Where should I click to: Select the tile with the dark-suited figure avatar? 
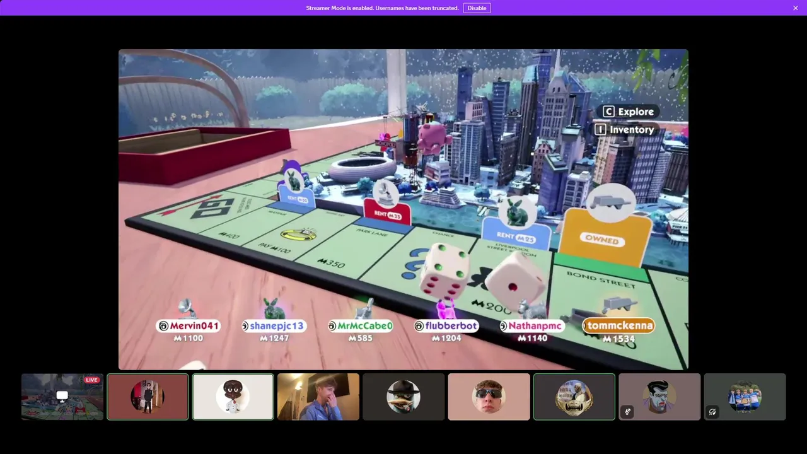[x=148, y=397]
